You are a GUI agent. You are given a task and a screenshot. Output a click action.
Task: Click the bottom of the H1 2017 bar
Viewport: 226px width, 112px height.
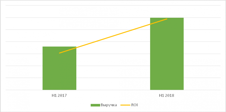coord(59,88)
